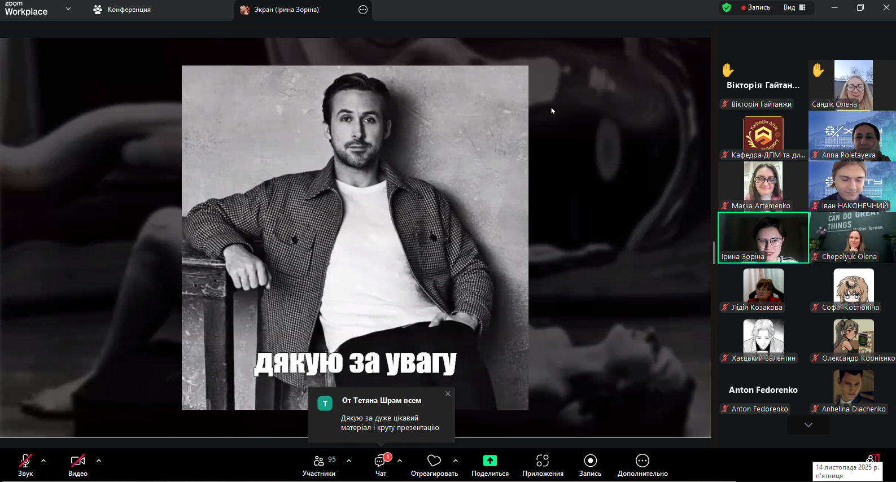Open the Вид view layout button

coord(794,8)
